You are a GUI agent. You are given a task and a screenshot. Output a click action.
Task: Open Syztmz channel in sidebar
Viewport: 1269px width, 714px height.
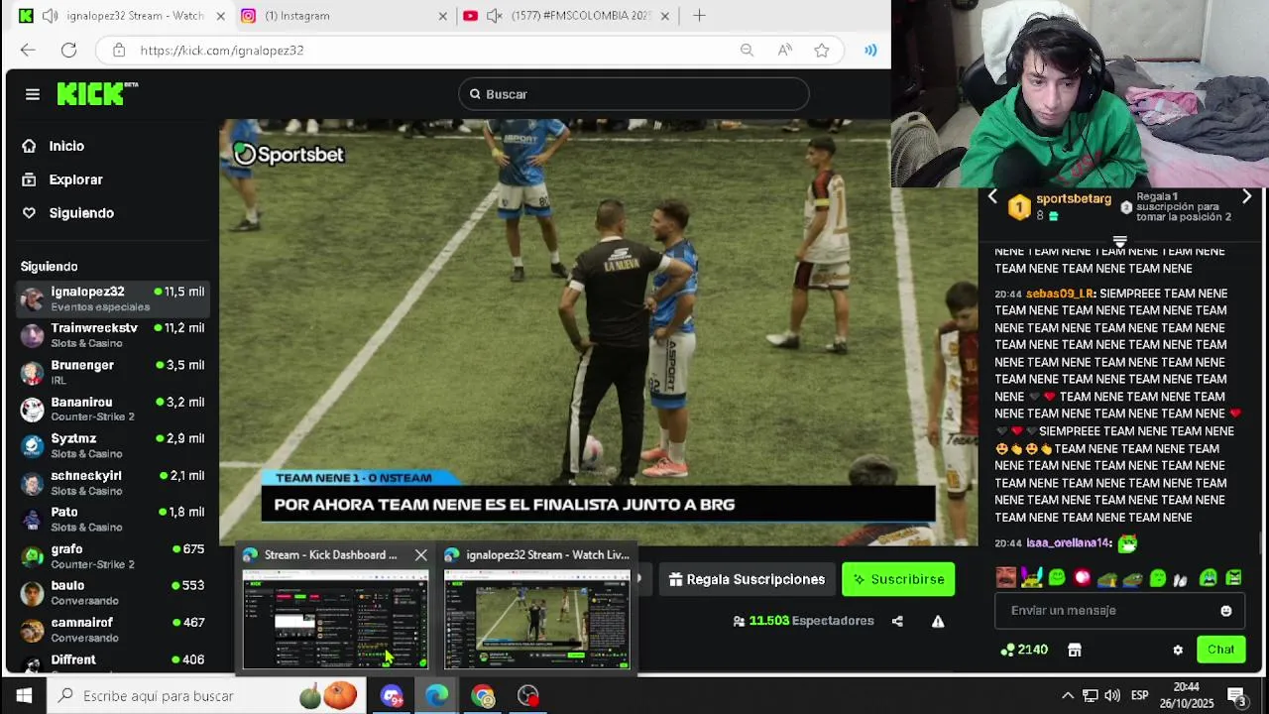pyautogui.click(x=113, y=445)
